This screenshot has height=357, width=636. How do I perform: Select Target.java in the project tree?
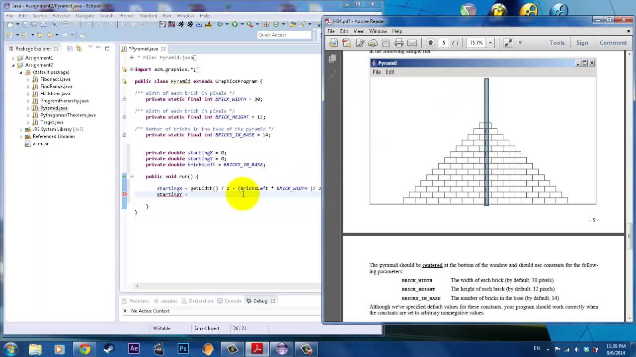click(52, 122)
